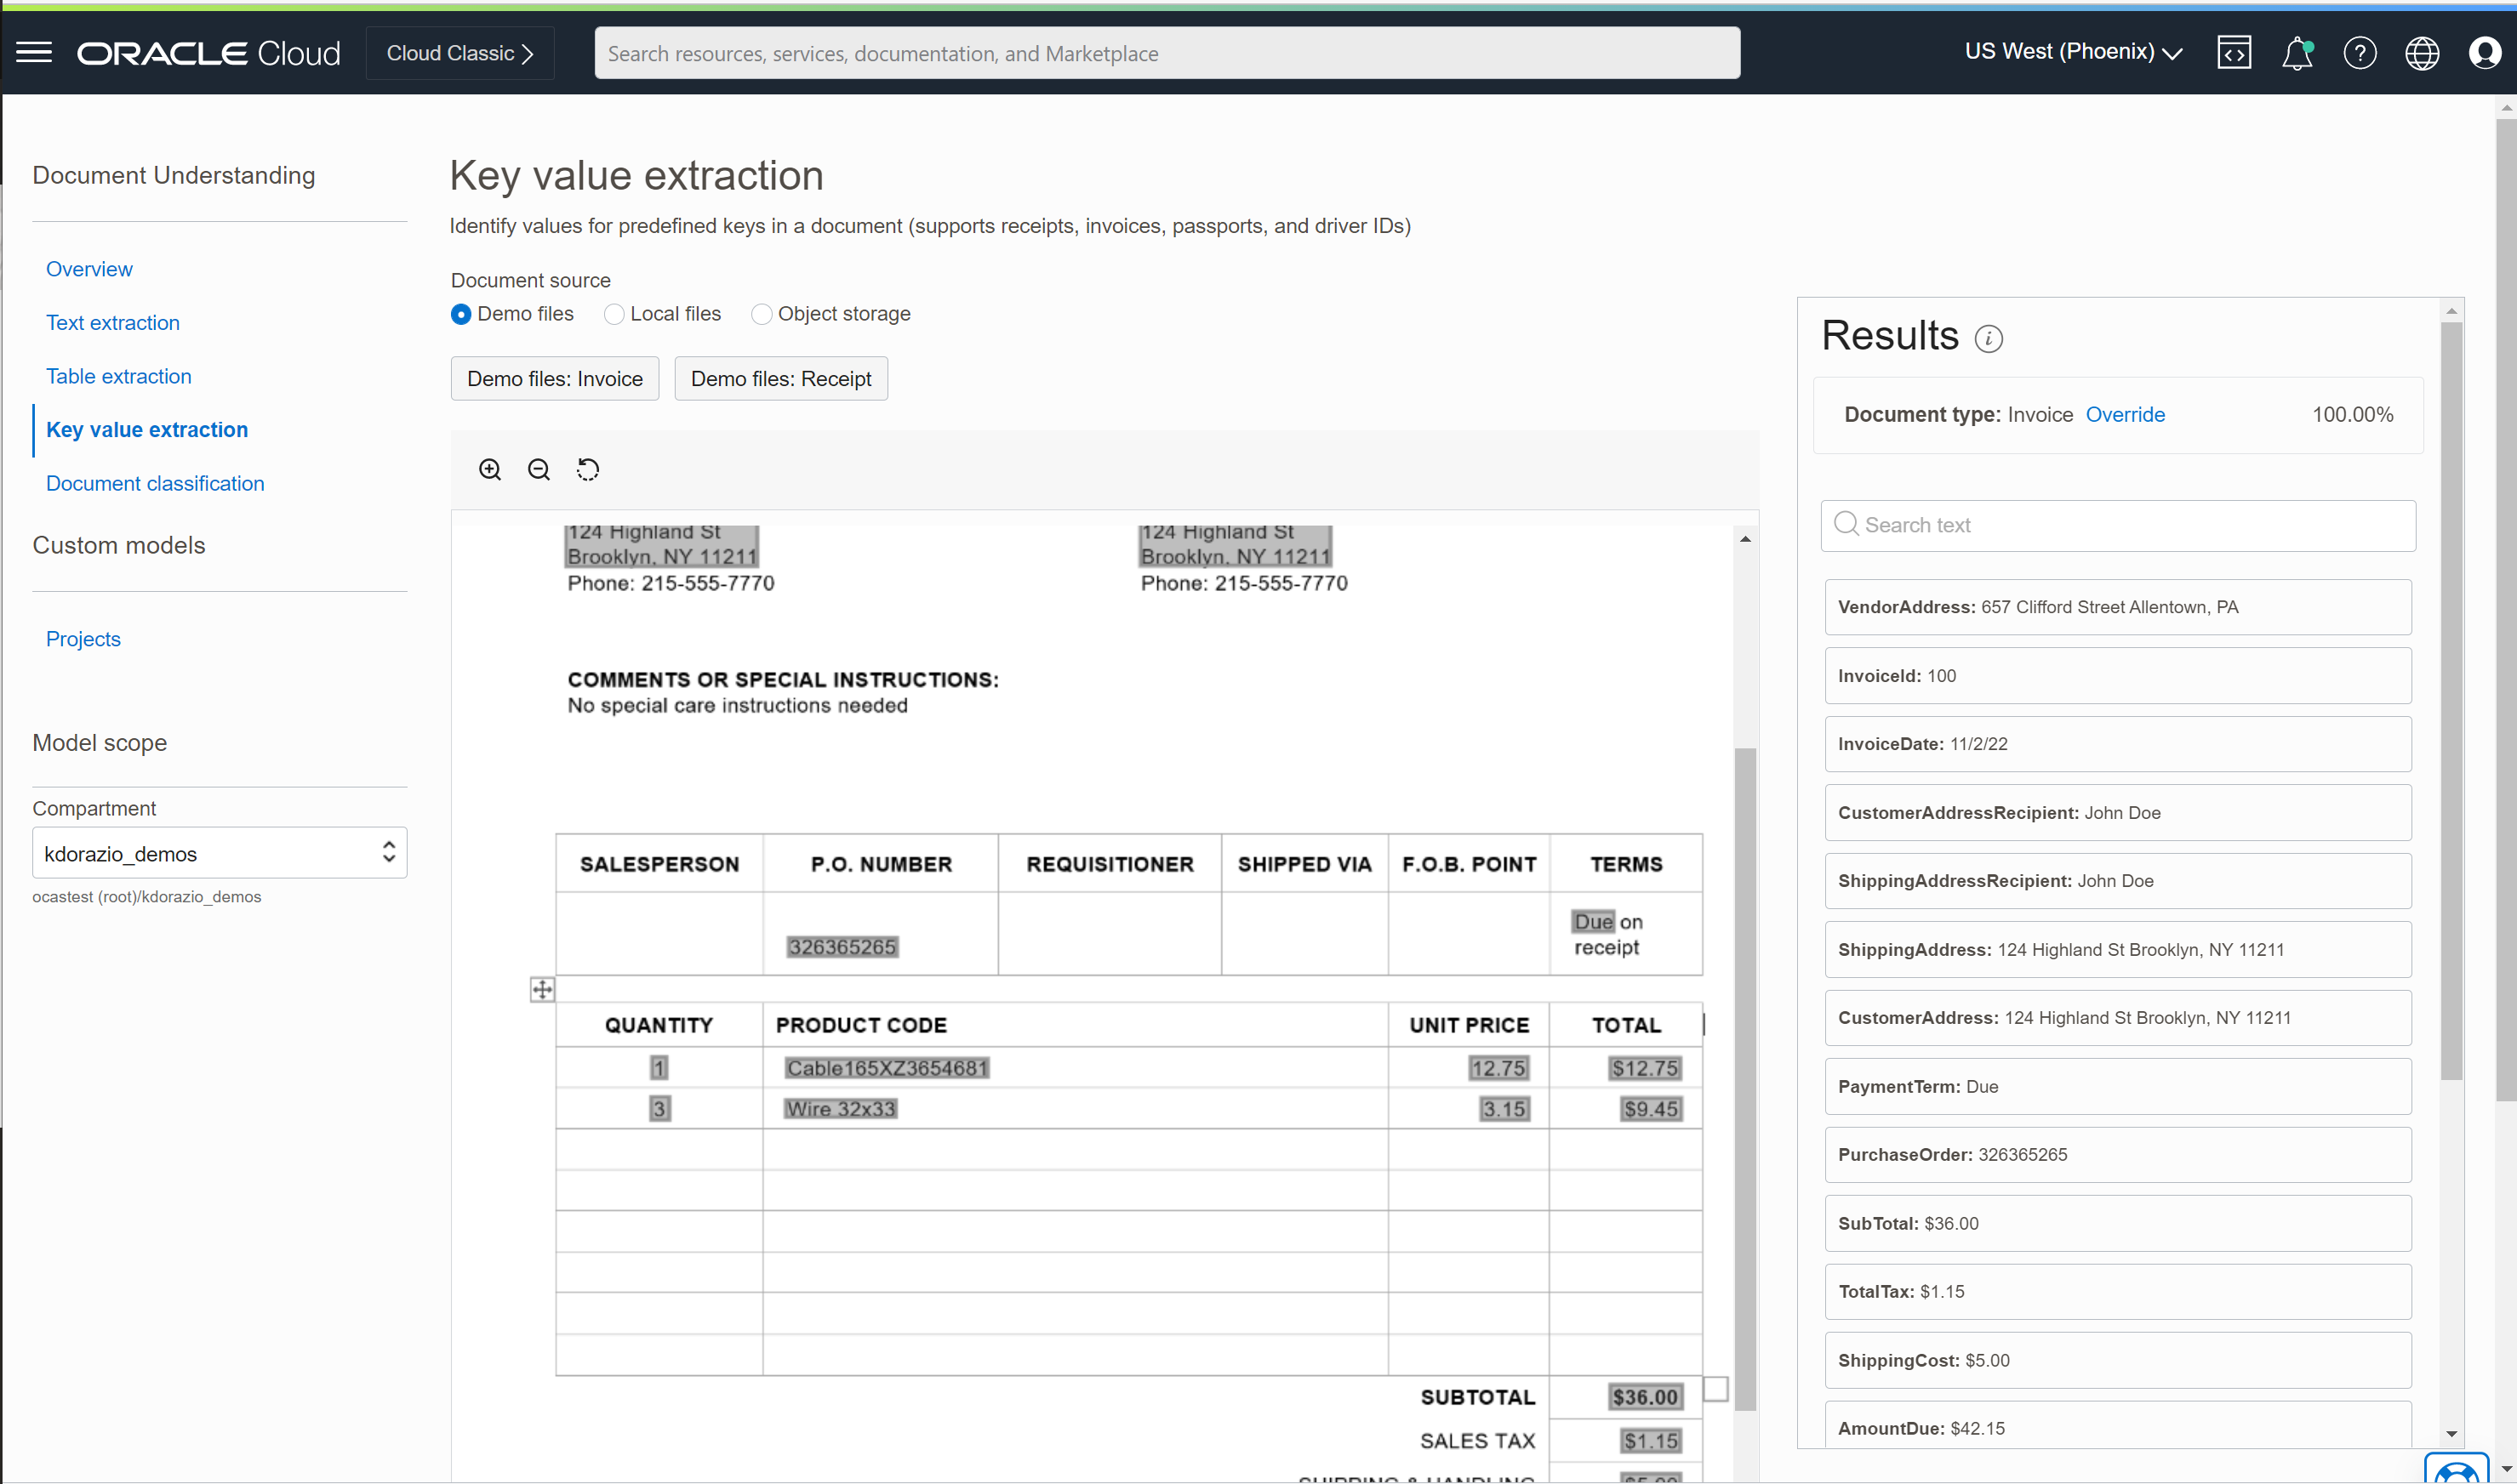Click the Demo files: Receipt button
This screenshot has width=2517, height=1484.
click(x=780, y=379)
